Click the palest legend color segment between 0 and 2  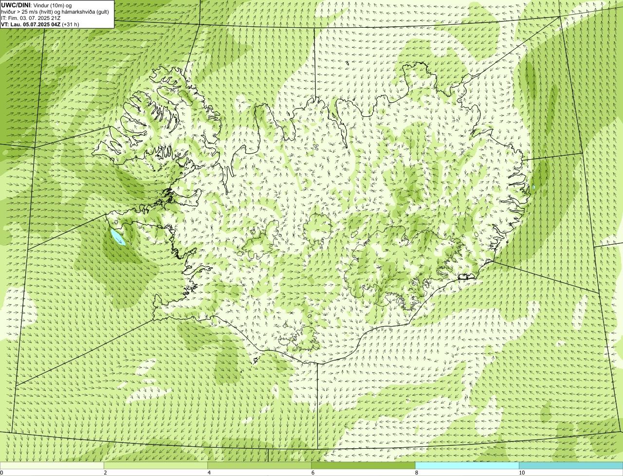coord(52,466)
